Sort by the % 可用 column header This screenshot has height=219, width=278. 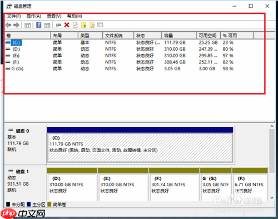(237, 36)
